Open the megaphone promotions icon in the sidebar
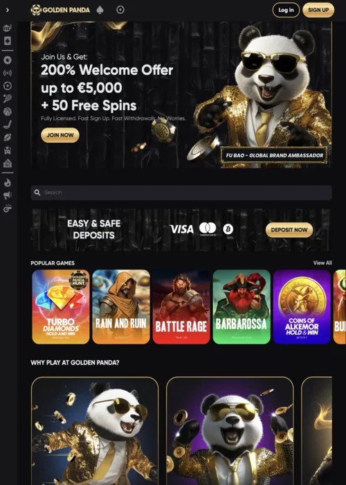The image size is (346, 485). [x=8, y=195]
